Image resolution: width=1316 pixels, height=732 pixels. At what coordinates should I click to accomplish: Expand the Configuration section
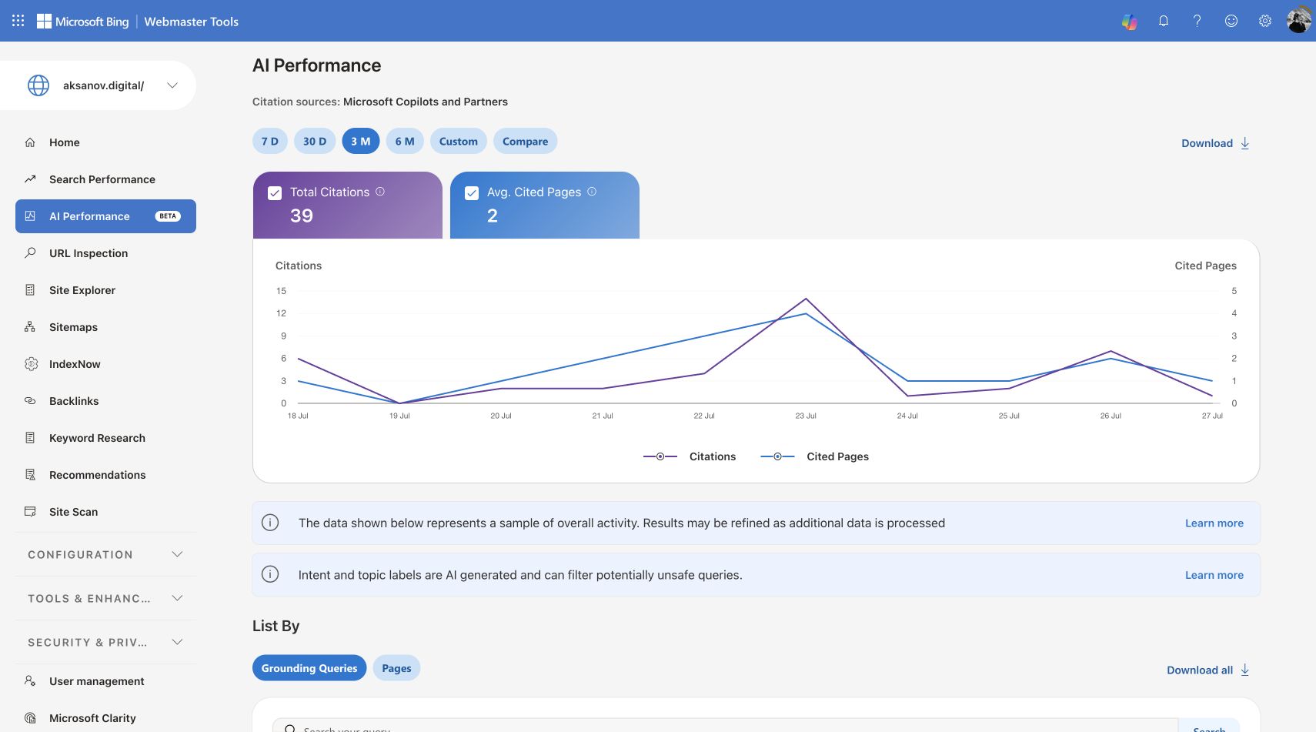(x=106, y=555)
